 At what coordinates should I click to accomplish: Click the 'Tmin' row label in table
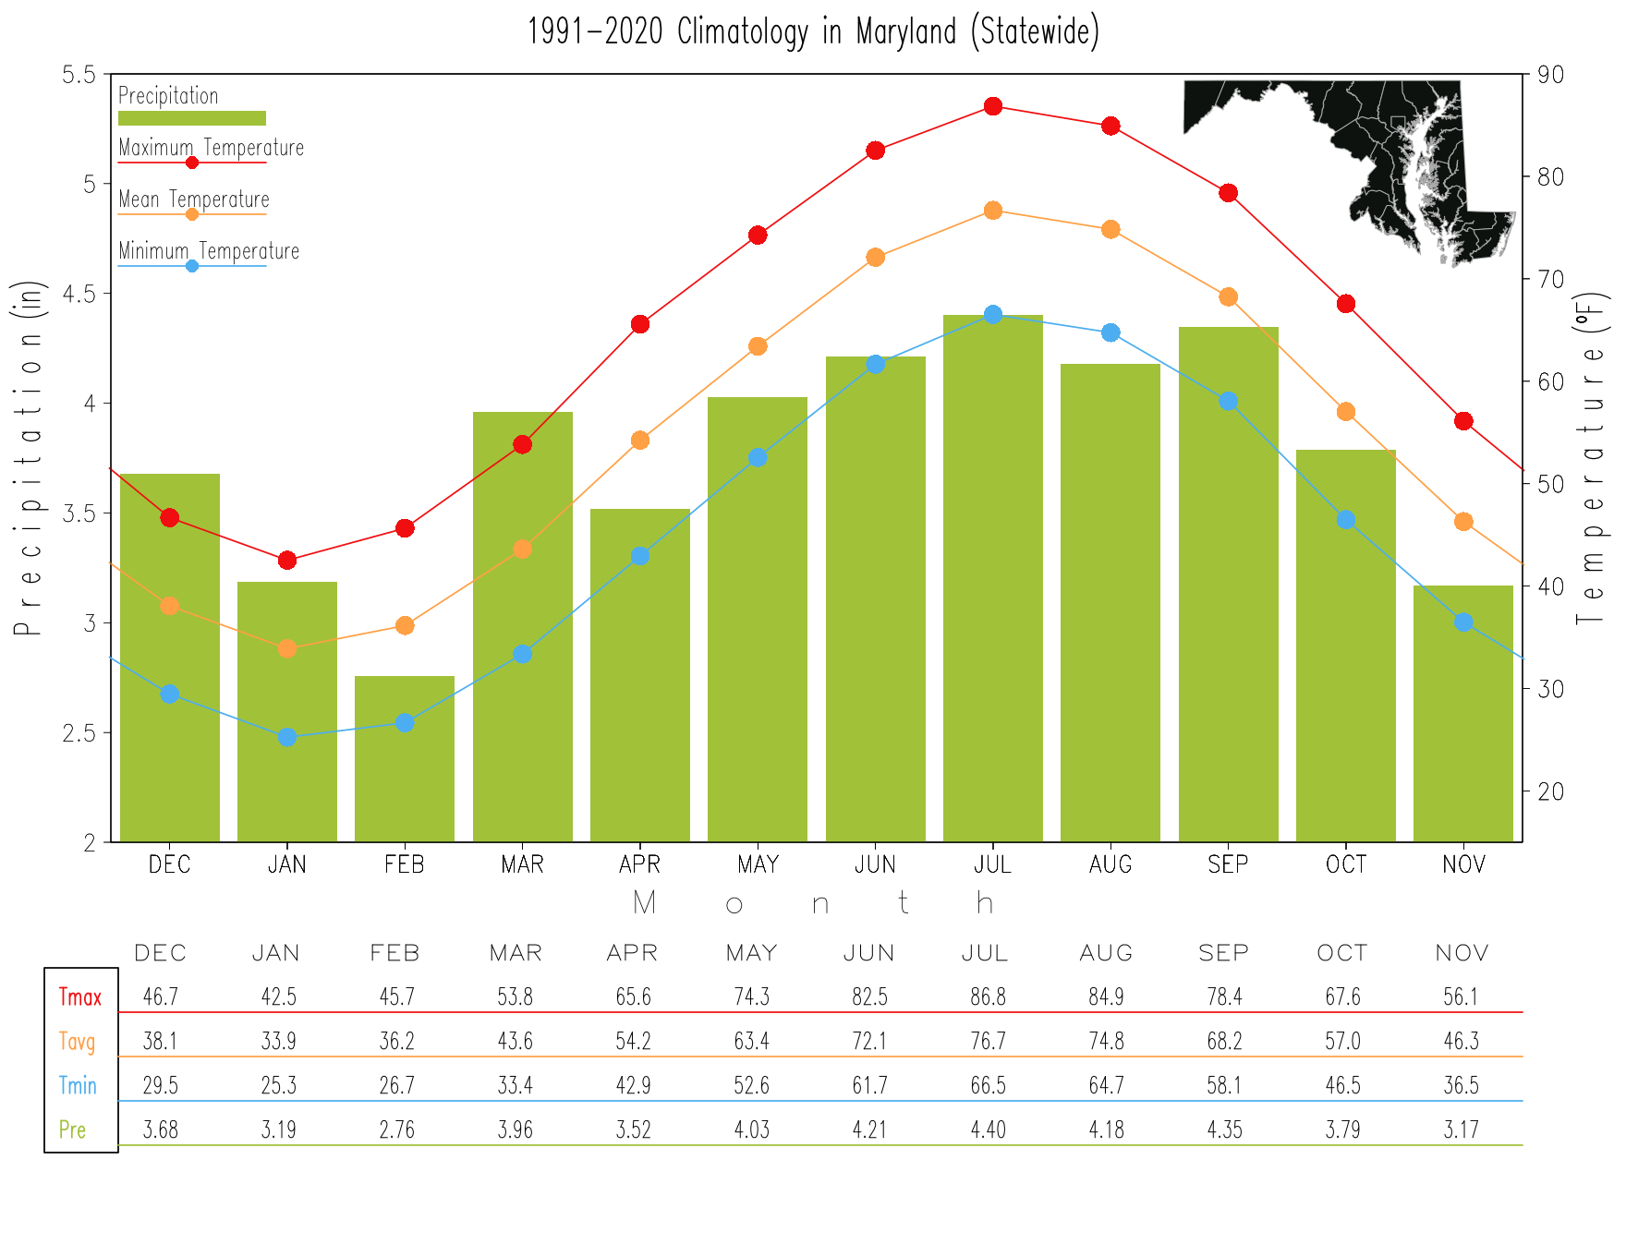(78, 1085)
